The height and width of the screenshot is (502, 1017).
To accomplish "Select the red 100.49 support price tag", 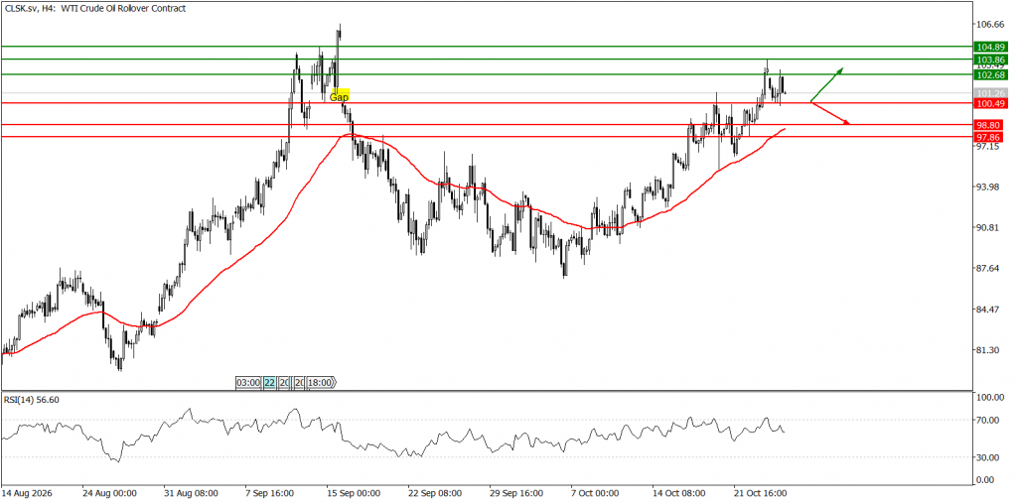I will click(990, 103).
